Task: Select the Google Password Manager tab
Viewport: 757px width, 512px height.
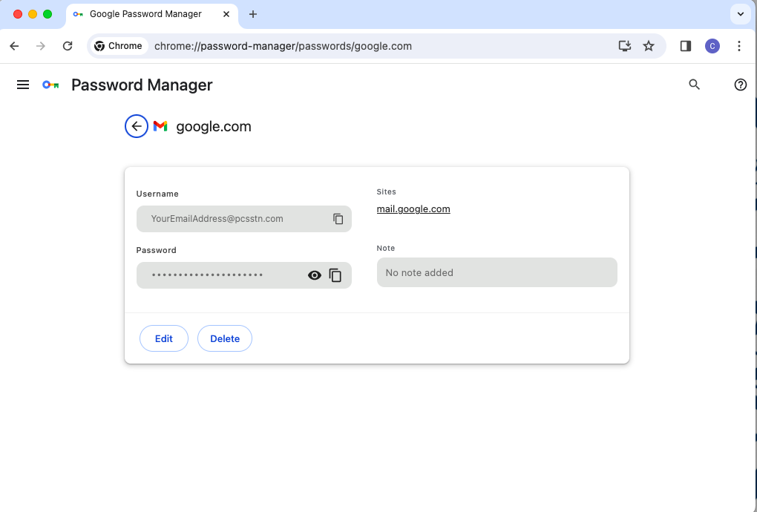Action: click(151, 15)
